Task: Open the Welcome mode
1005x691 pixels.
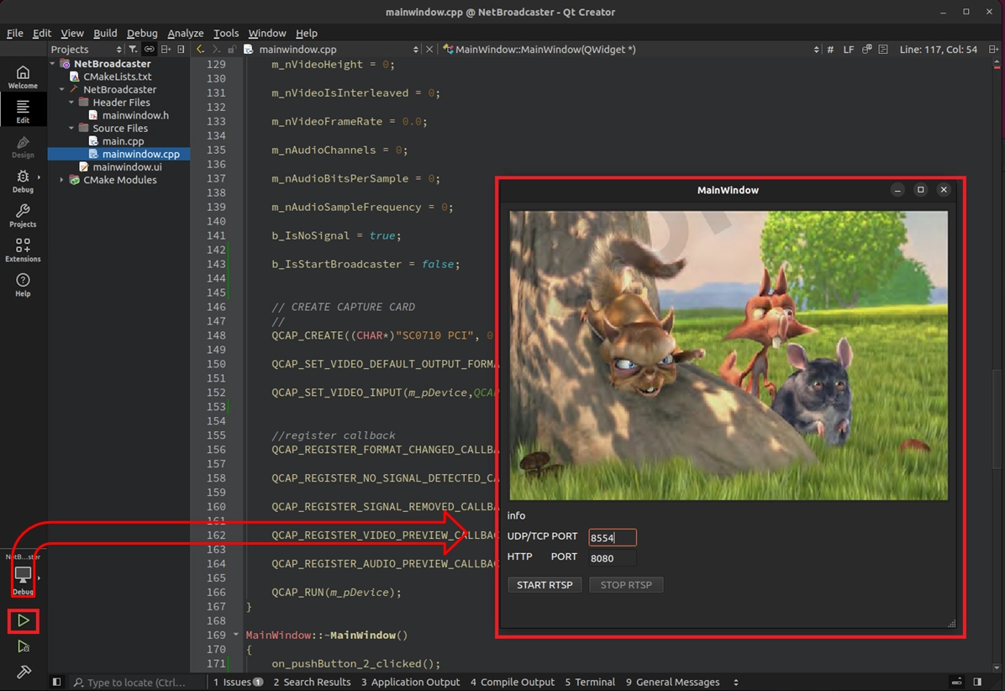Action: pyautogui.click(x=23, y=77)
